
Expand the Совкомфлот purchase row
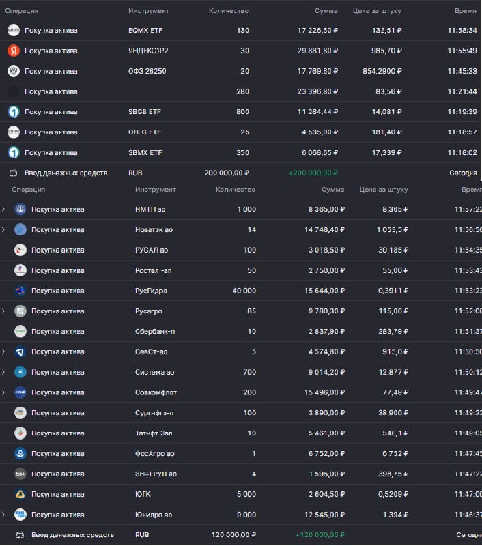tap(3, 392)
